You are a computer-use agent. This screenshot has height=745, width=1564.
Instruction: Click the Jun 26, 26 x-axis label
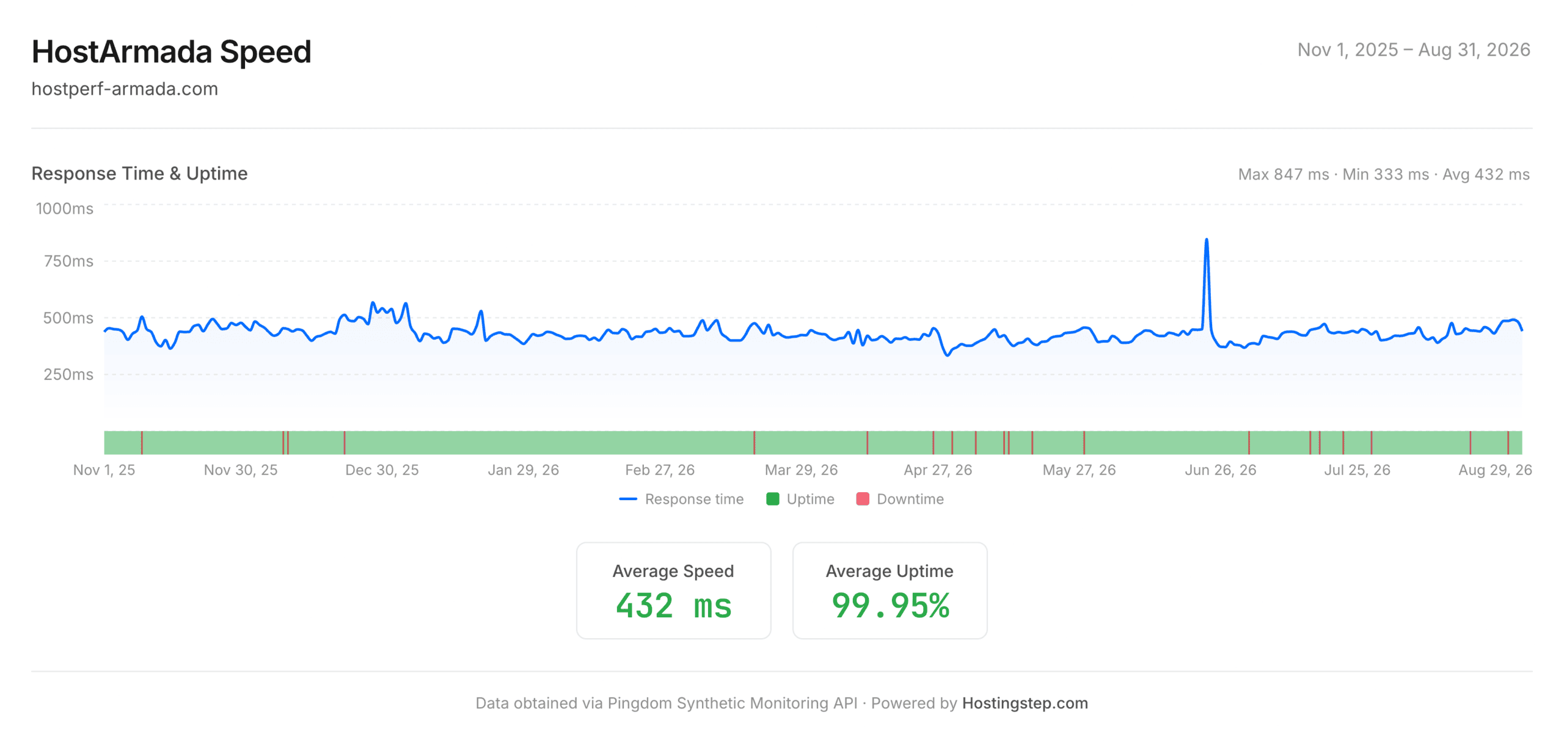pyautogui.click(x=1221, y=470)
